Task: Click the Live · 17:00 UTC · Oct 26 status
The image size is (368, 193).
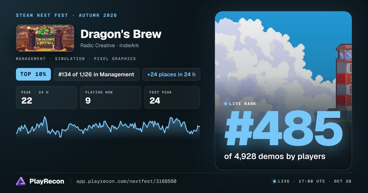Action: click(x=315, y=181)
